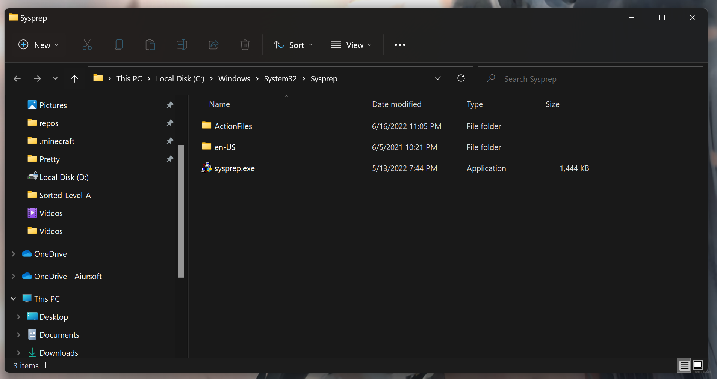The height and width of the screenshot is (379, 717).
Task: Refresh the Sysprep folder view
Action: pyautogui.click(x=461, y=78)
